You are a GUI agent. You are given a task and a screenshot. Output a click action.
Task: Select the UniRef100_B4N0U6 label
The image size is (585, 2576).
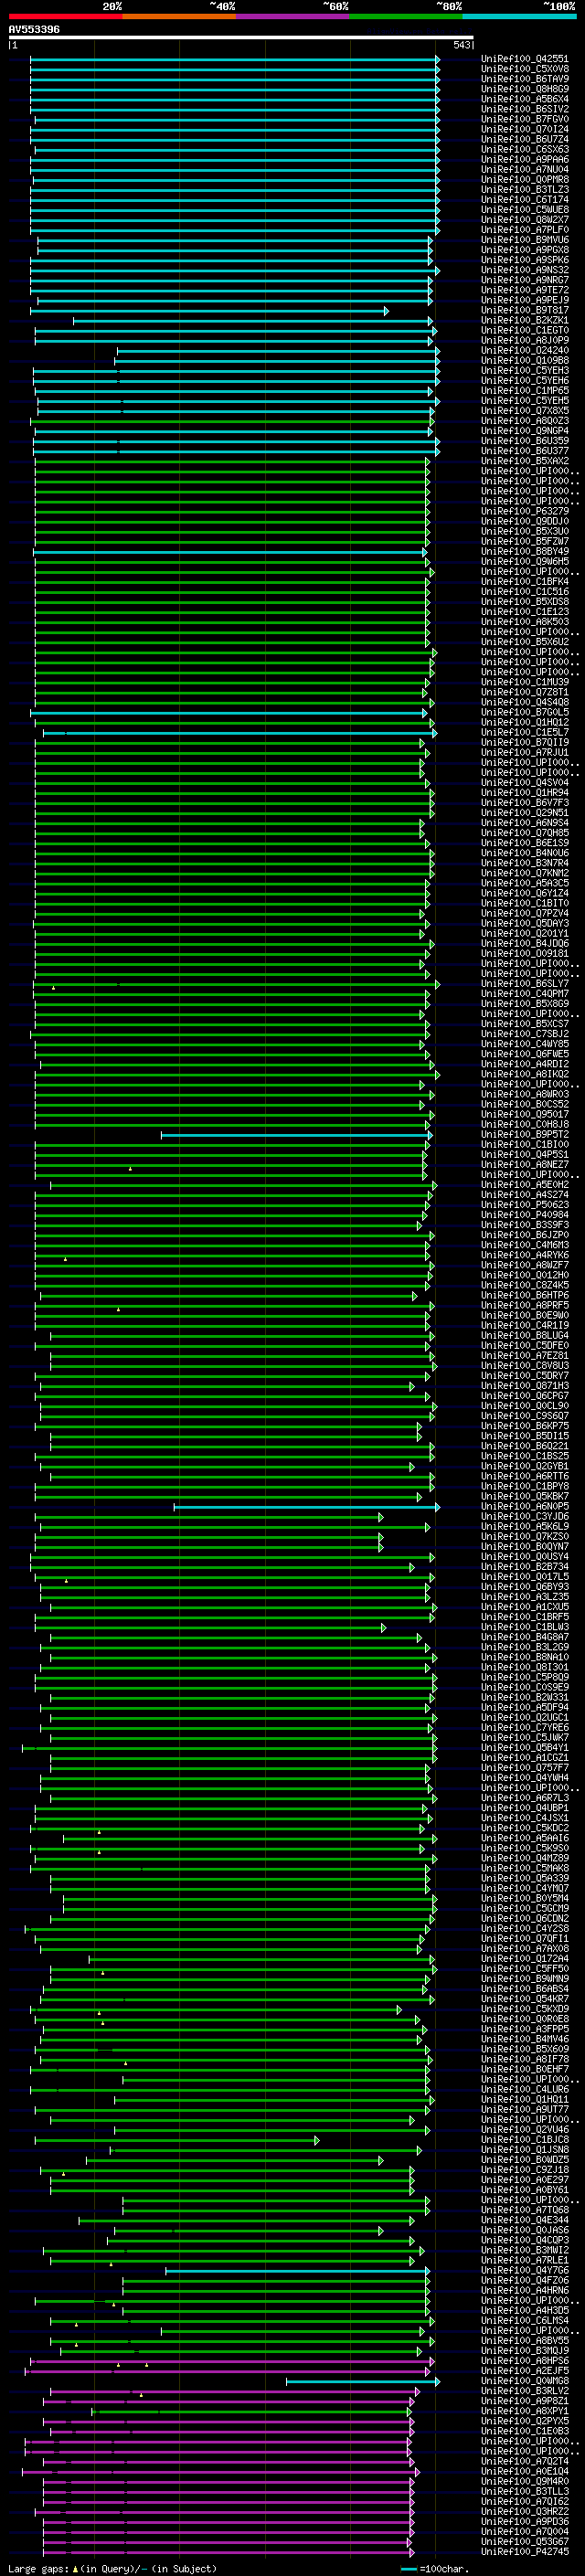click(x=524, y=853)
